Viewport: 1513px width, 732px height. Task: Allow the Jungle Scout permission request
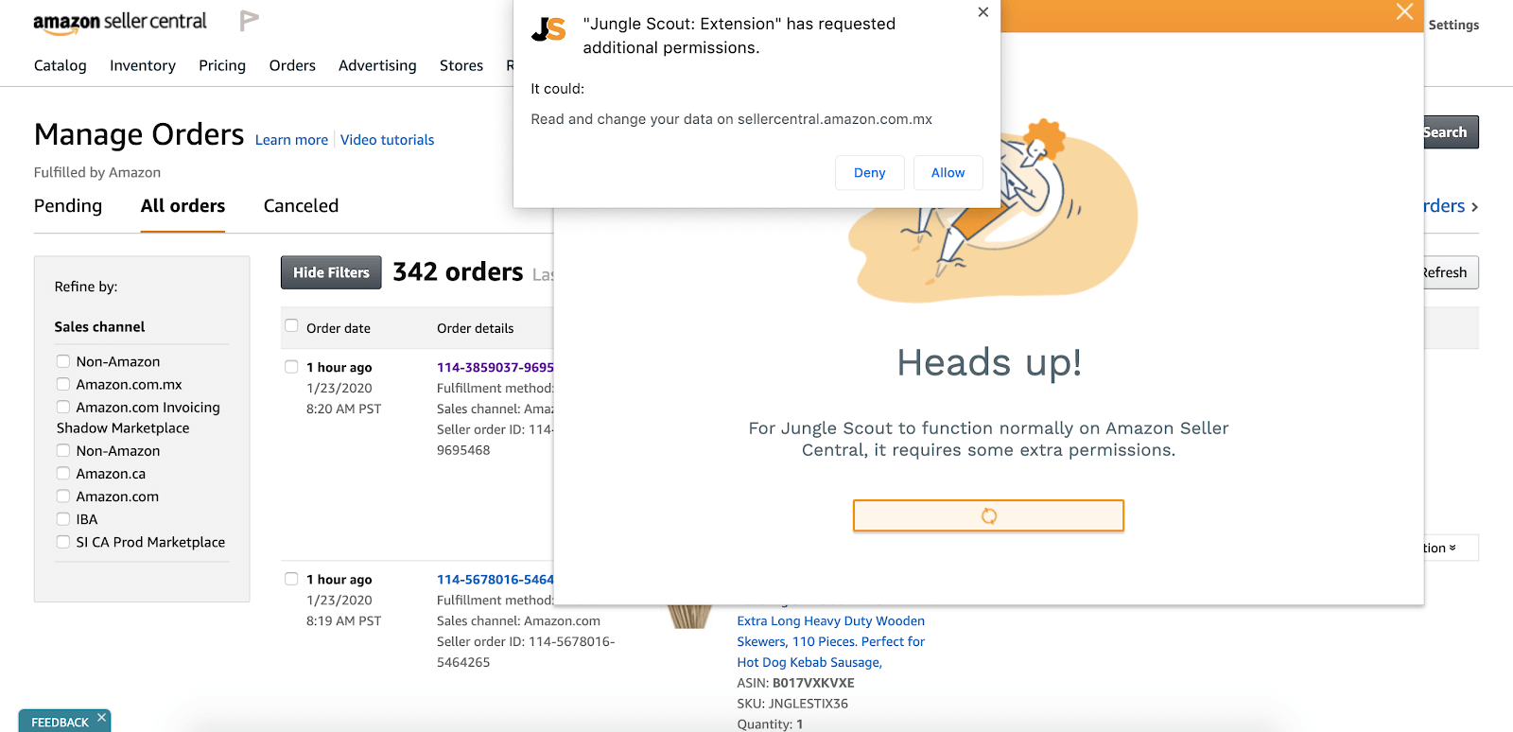click(x=948, y=172)
